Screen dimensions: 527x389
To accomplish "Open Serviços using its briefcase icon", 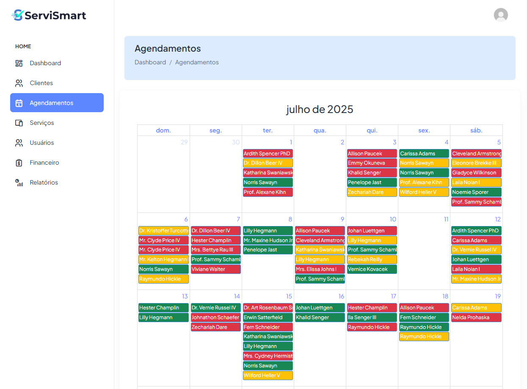I will pyautogui.click(x=19, y=122).
